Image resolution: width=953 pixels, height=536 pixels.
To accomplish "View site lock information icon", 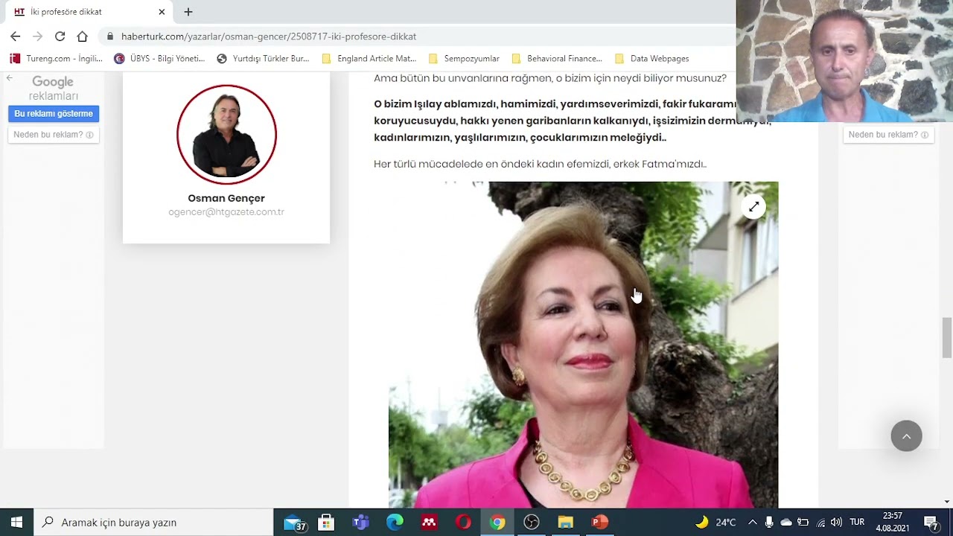I will tap(110, 36).
